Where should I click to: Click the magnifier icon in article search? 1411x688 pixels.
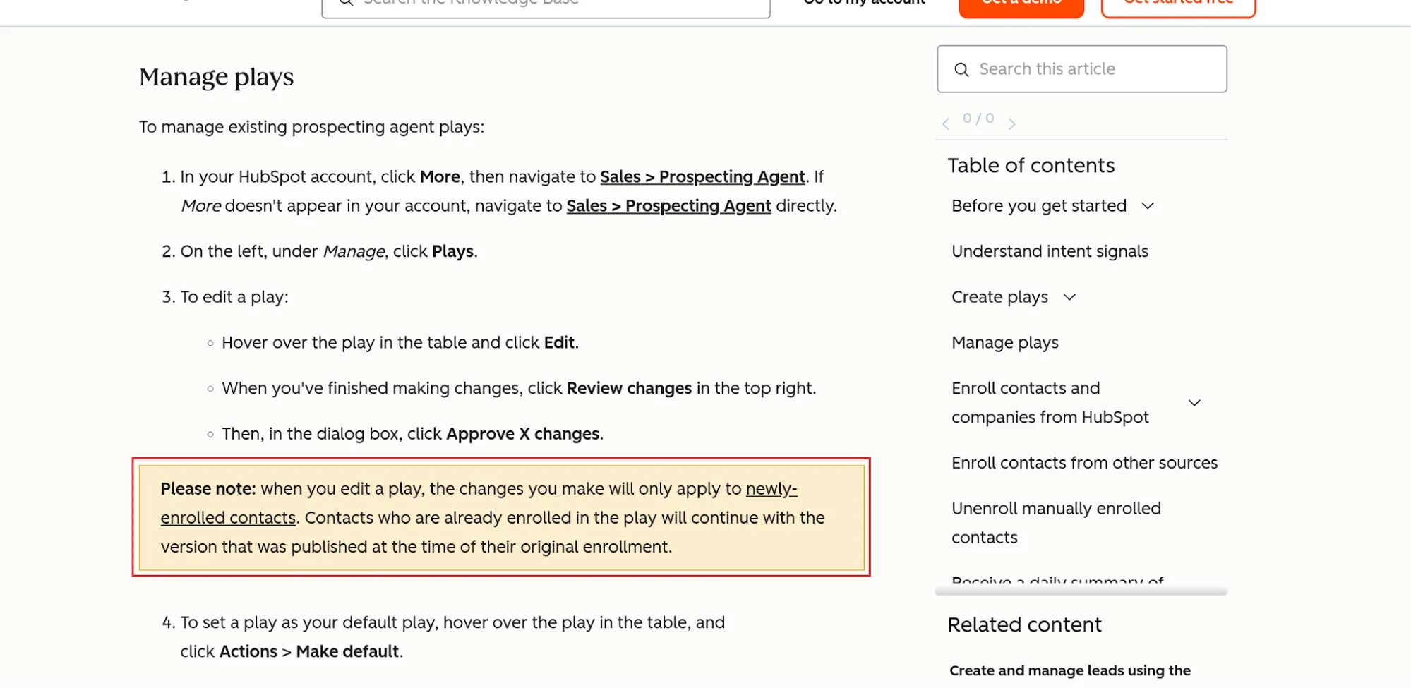pyautogui.click(x=961, y=69)
